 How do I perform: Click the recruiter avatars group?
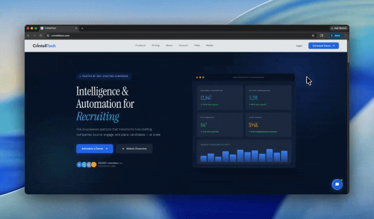pyautogui.click(x=87, y=165)
